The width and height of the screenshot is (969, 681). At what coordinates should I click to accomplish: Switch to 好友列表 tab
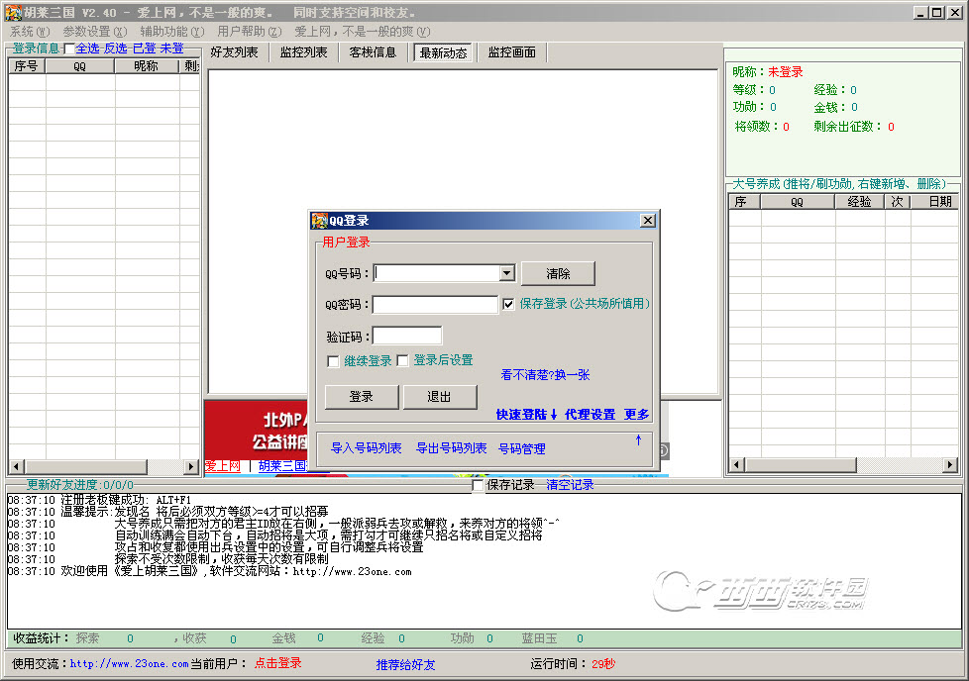tap(234, 52)
